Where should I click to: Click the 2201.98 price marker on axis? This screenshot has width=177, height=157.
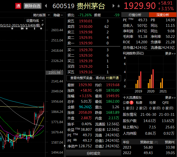coord(54,72)
